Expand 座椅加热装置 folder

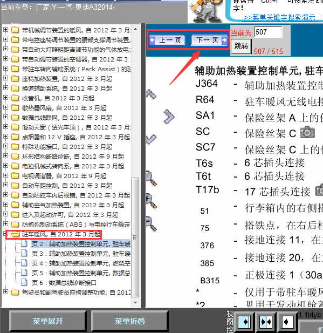click(x=6, y=78)
